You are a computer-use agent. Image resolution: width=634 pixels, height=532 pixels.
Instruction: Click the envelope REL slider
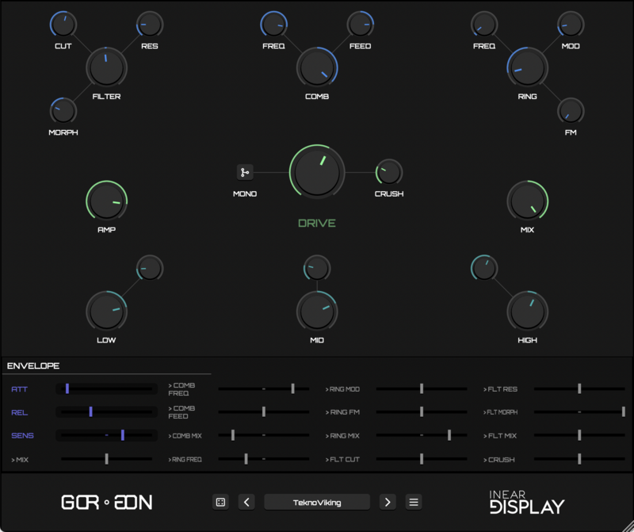tap(106, 412)
